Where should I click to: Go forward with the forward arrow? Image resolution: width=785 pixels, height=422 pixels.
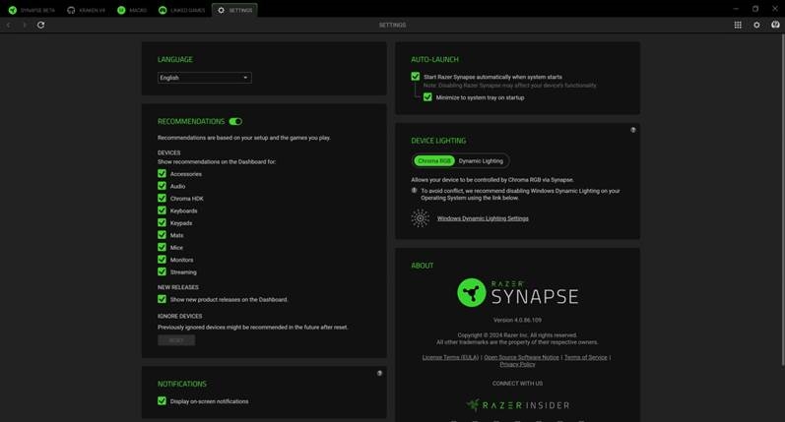[x=24, y=25]
